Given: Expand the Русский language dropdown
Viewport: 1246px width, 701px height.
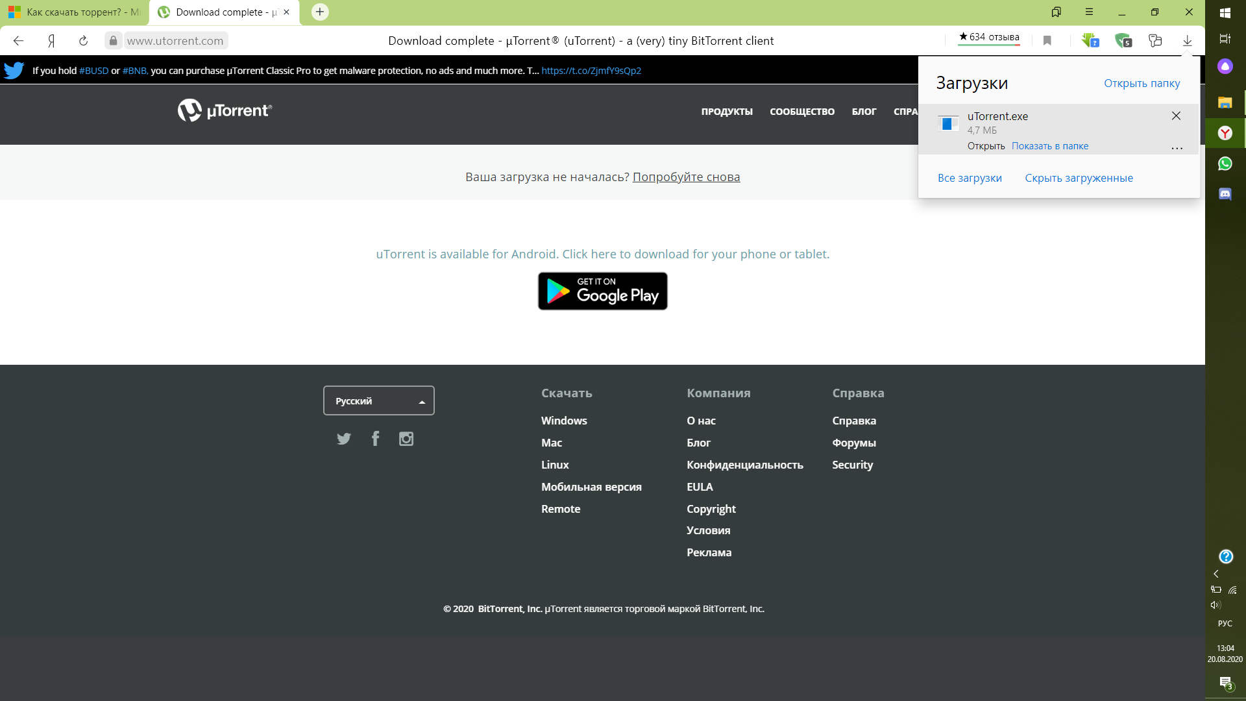Looking at the screenshot, I should (379, 400).
